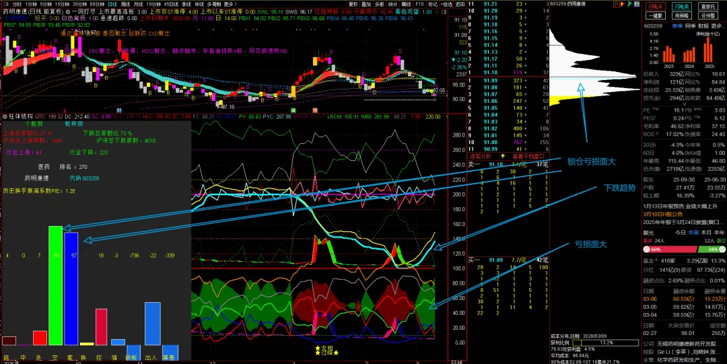Viewport: 727px width, 364px height.
Task: Open 查看千档盘口 order book link
Action: point(529,157)
